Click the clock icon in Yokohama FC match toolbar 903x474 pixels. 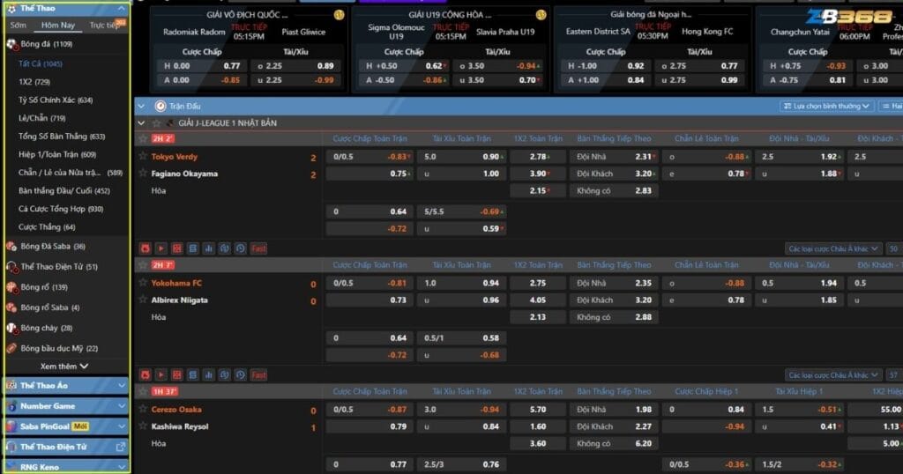[x=240, y=375]
